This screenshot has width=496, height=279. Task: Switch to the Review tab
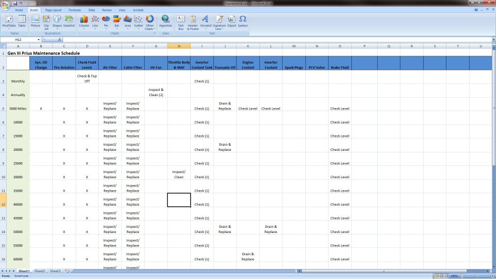tap(107, 10)
